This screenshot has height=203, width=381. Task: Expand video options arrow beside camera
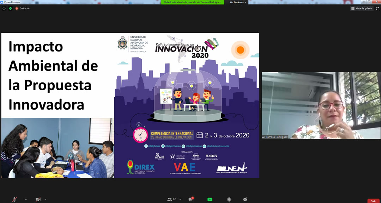coord(46,199)
